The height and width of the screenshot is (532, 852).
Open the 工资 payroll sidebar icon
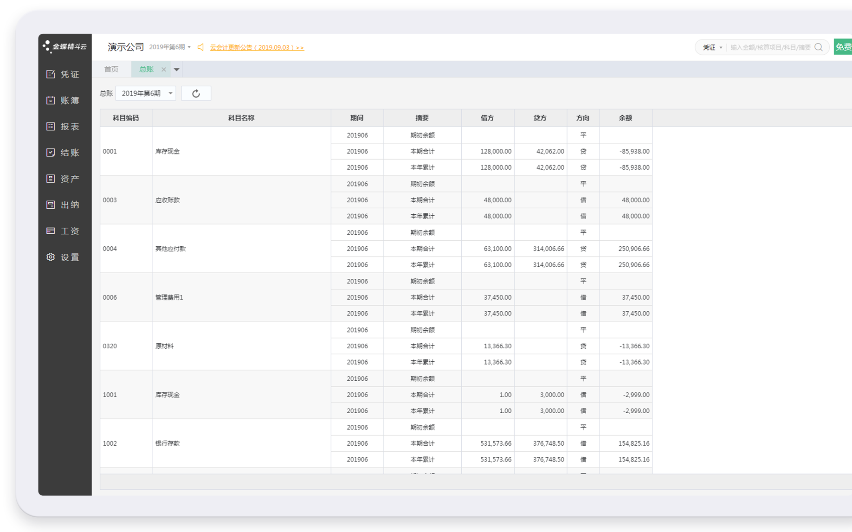pos(51,231)
